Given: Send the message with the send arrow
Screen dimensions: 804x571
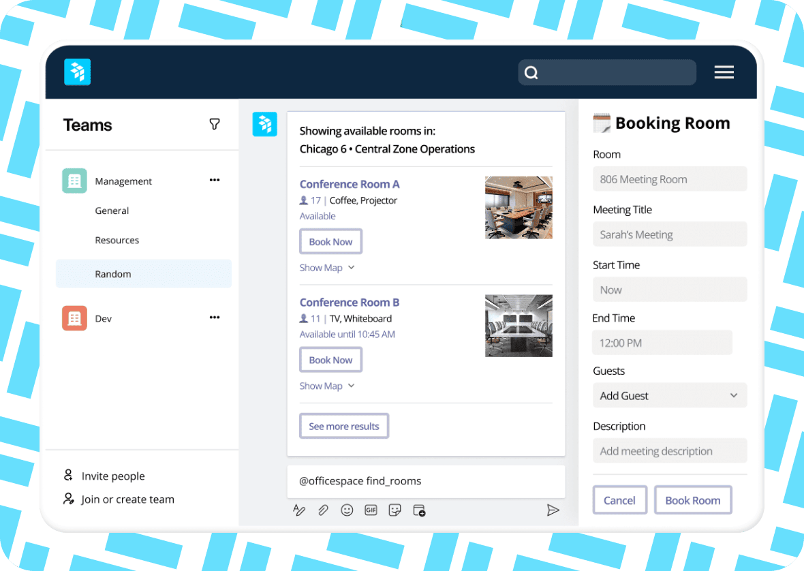Looking at the screenshot, I should click(554, 510).
